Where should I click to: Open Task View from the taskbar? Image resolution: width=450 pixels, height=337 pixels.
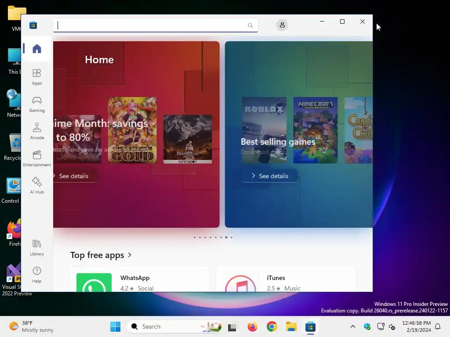click(x=232, y=327)
